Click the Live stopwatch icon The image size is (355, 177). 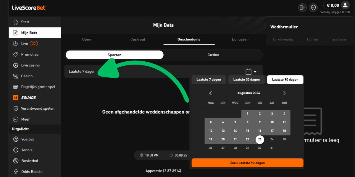16,44
